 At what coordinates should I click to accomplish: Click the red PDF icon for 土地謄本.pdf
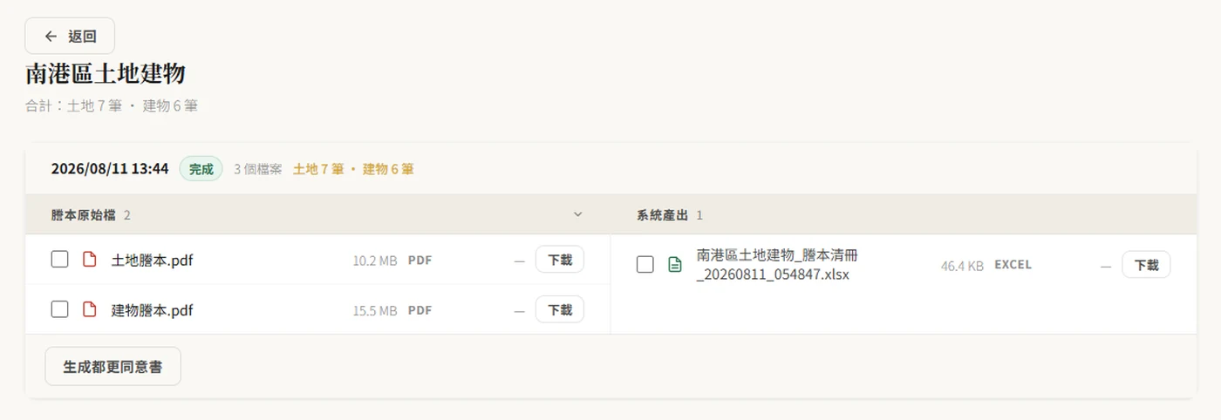[89, 260]
